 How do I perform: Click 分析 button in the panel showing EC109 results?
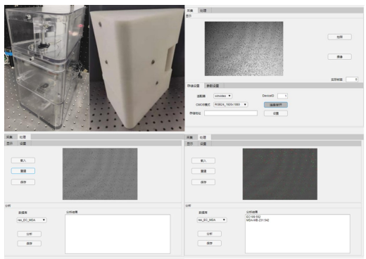[x=209, y=234]
